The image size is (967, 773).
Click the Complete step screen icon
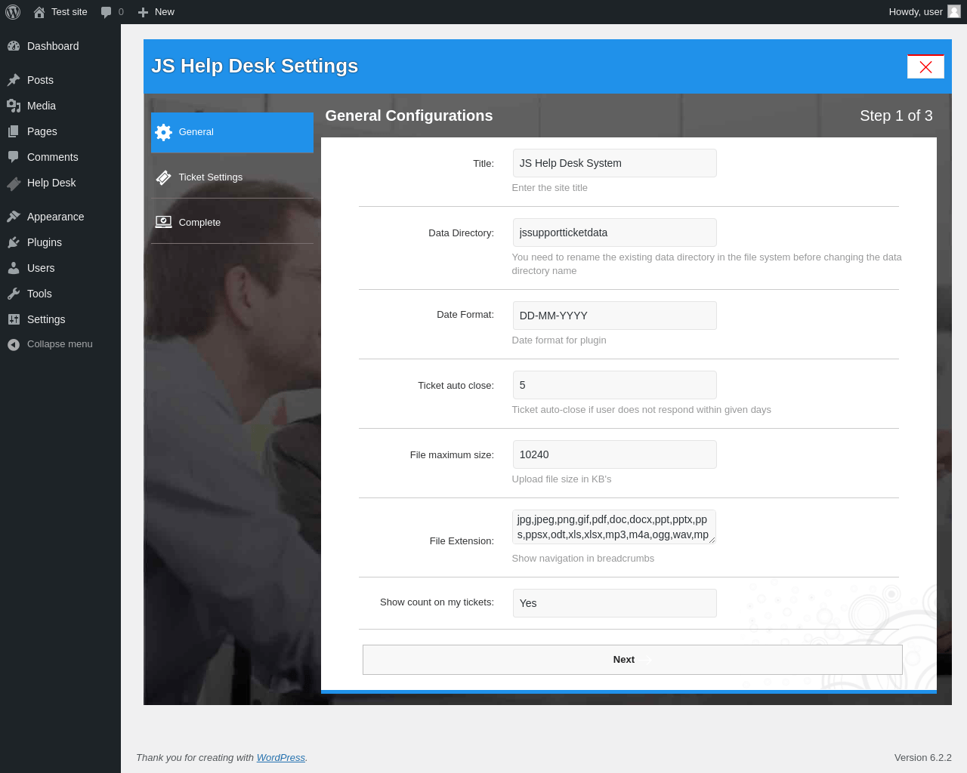(x=163, y=222)
